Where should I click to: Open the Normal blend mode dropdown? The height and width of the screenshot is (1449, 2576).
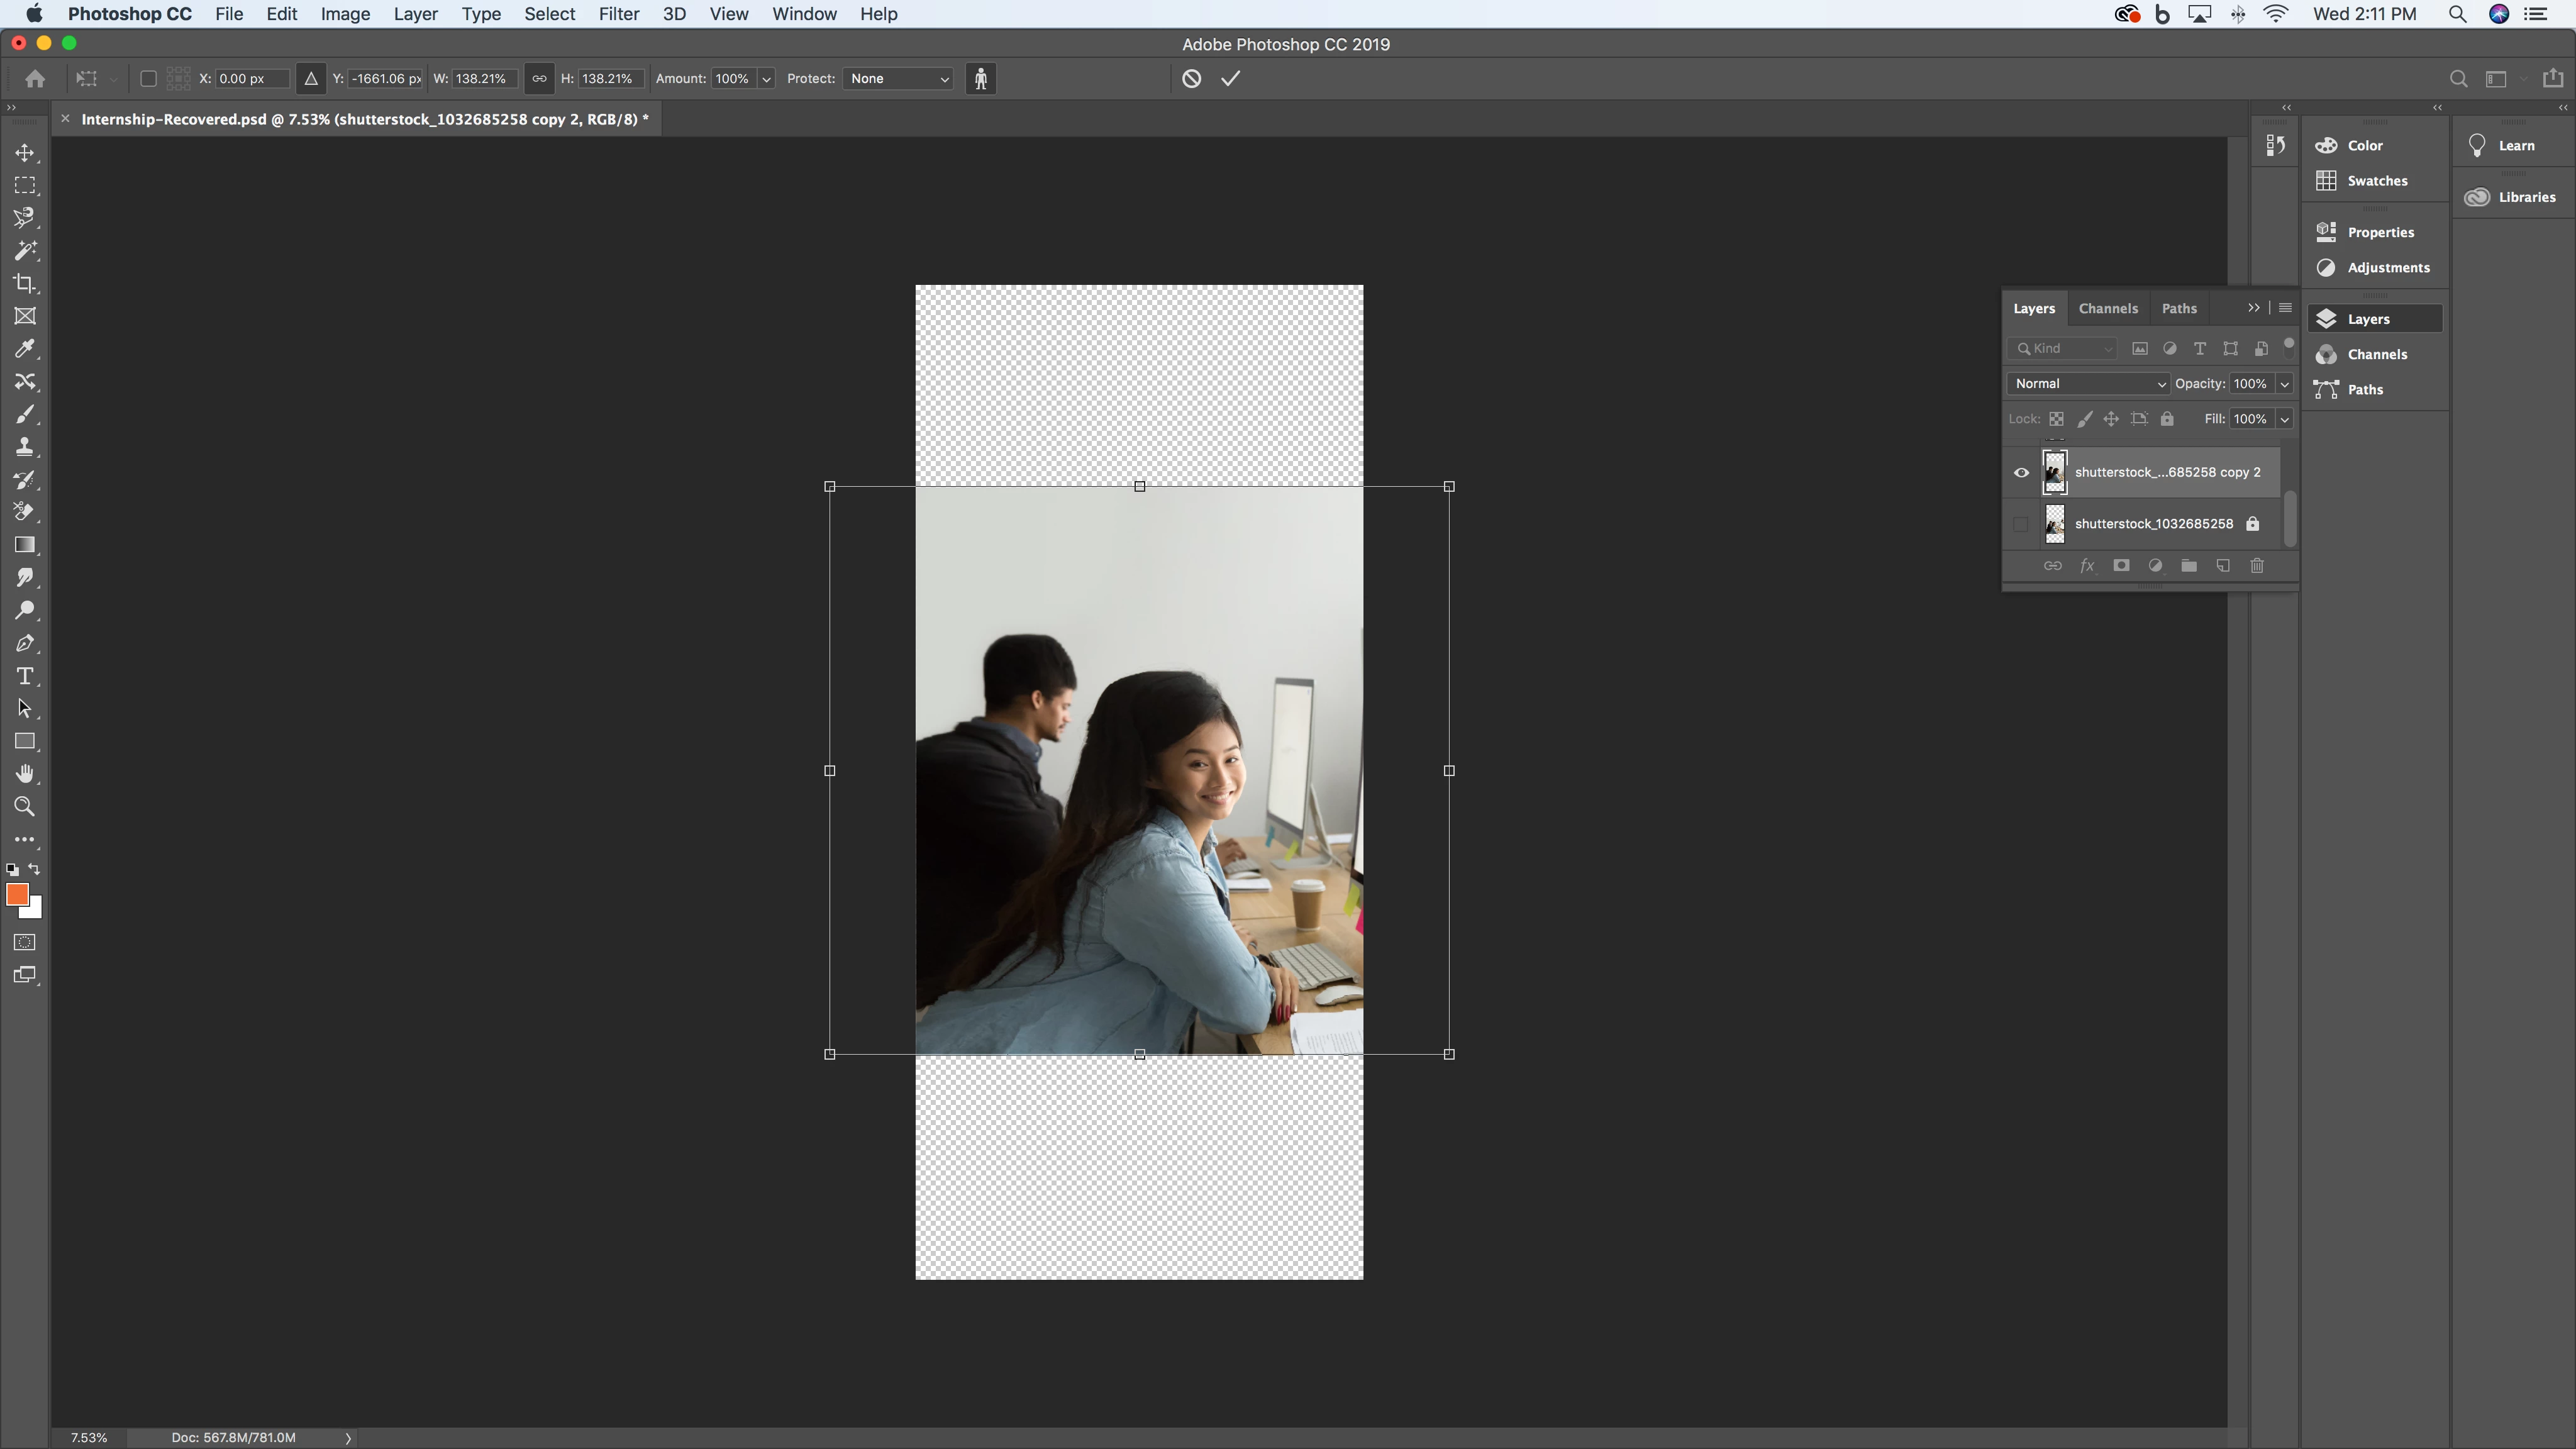(2088, 384)
